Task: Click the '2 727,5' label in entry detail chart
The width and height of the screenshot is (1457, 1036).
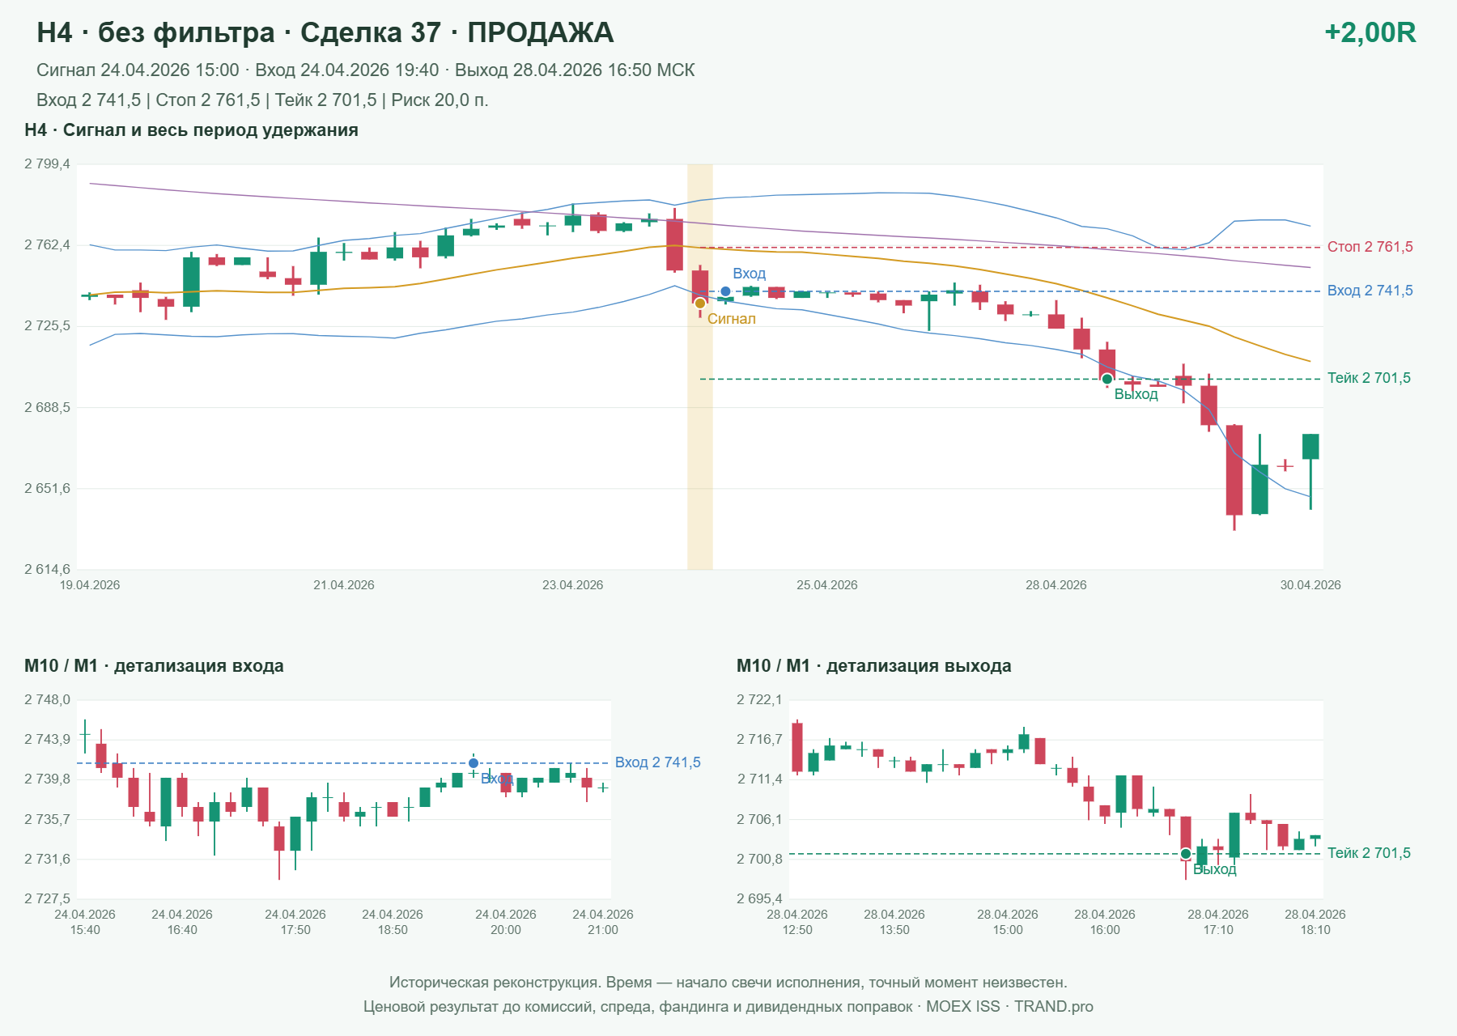Action: (x=47, y=899)
